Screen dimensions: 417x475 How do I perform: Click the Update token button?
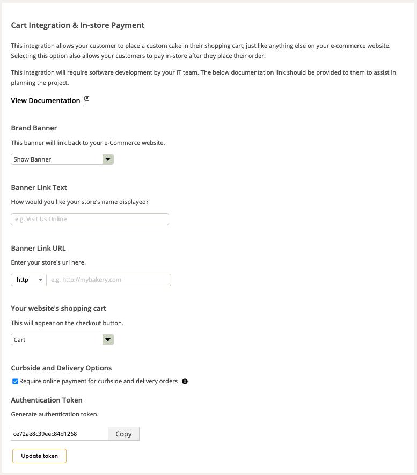click(39, 456)
